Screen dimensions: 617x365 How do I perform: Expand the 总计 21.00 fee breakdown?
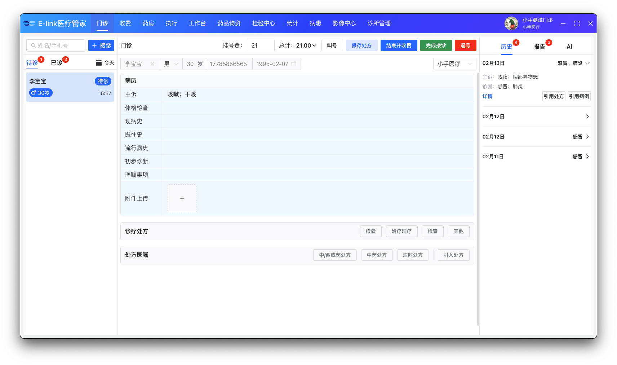[314, 45]
